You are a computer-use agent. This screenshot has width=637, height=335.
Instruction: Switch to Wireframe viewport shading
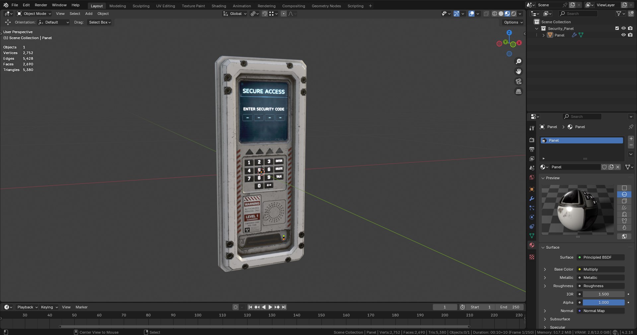point(495,14)
